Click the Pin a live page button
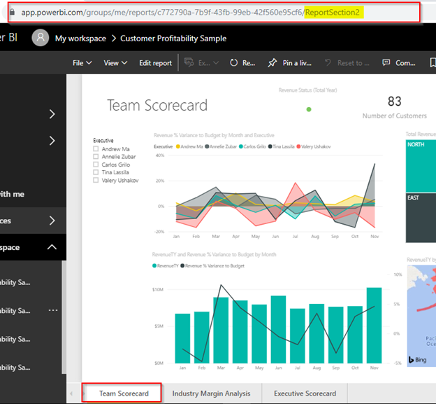The image size is (436, 404). tap(290, 63)
